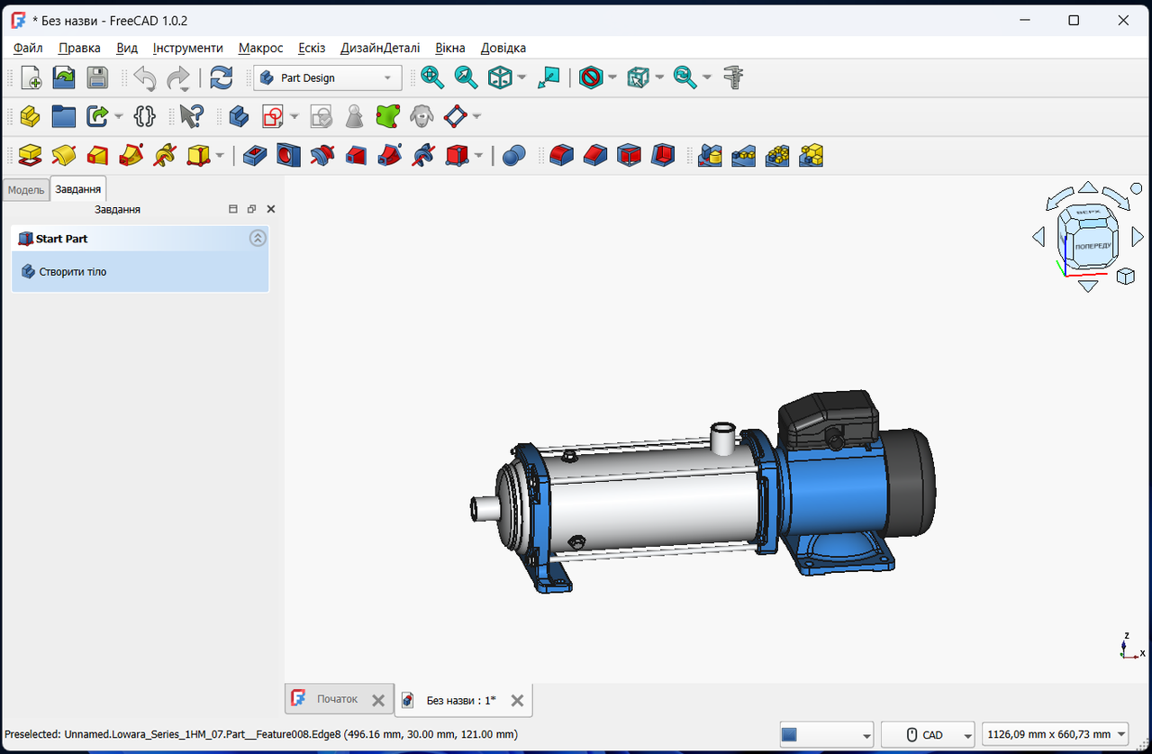Open the Part Design workbench dropdown
The width and height of the screenshot is (1152, 754).
pos(327,78)
